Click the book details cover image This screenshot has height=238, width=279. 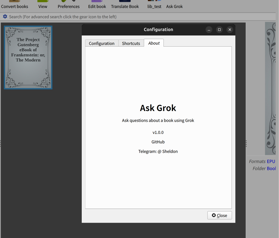pyautogui.click(x=270, y=88)
